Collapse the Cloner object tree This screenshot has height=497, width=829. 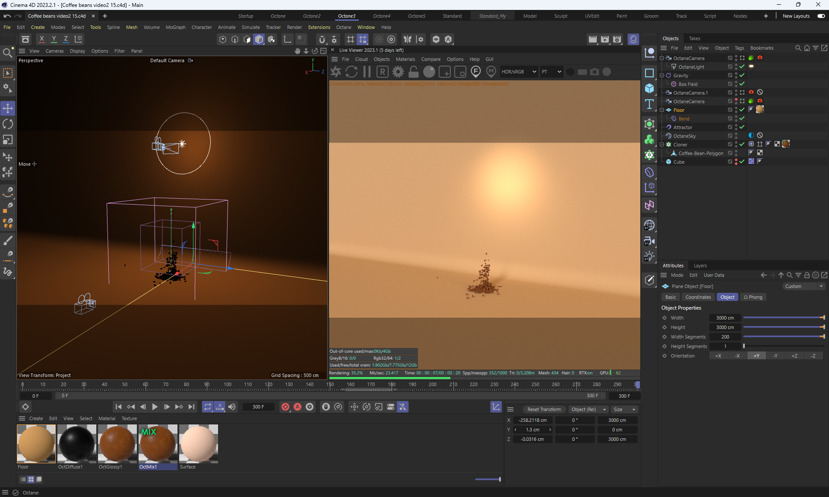click(661, 145)
